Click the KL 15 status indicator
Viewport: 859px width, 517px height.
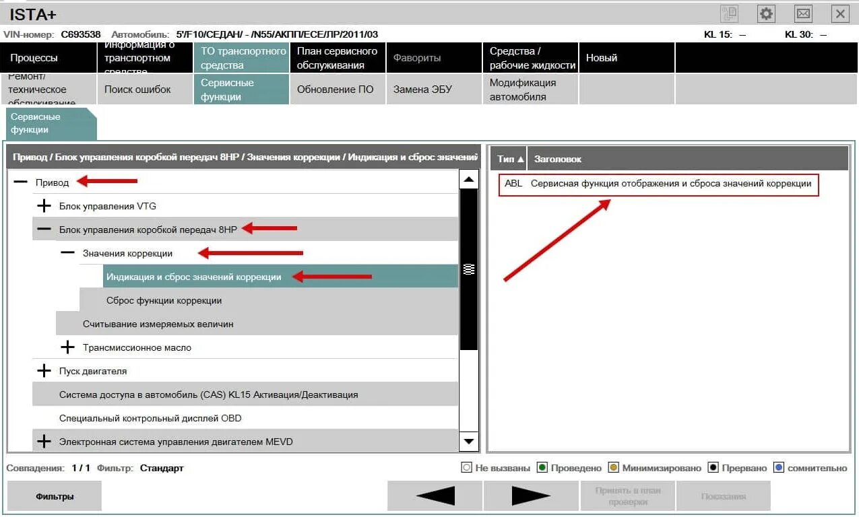(725, 34)
